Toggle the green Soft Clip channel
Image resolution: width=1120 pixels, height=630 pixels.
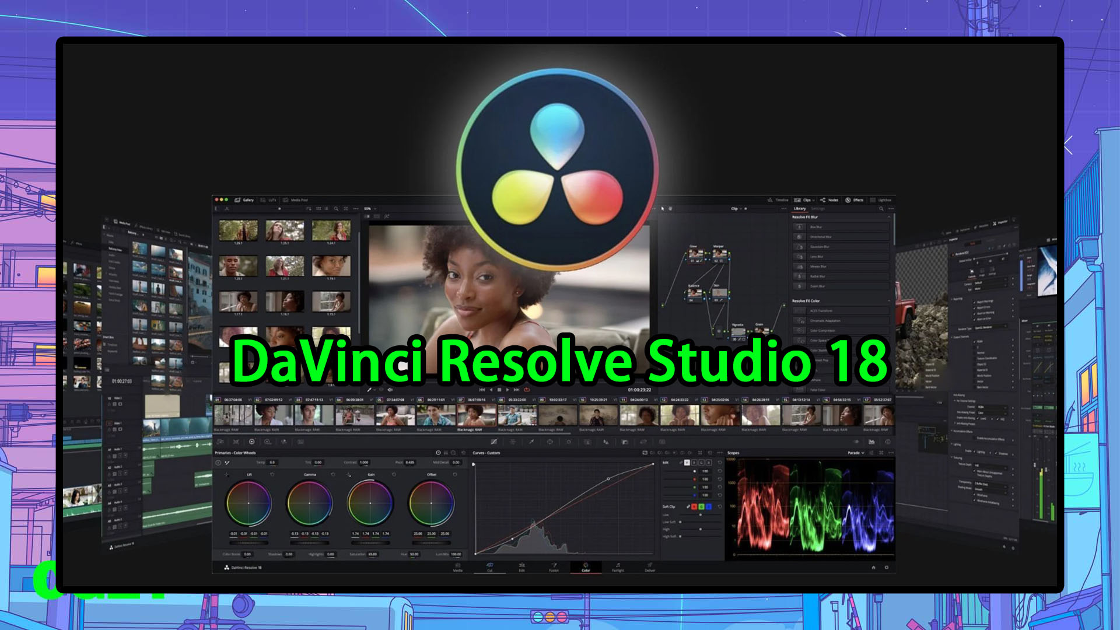[701, 506]
